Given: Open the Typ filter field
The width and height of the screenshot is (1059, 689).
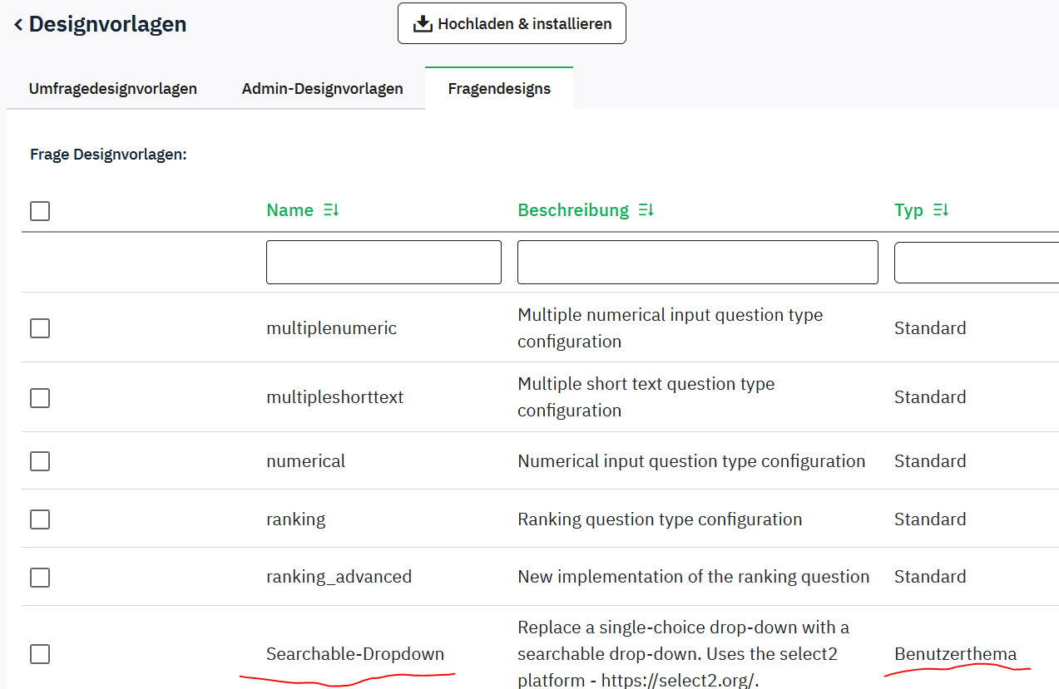Looking at the screenshot, I should [x=975, y=263].
